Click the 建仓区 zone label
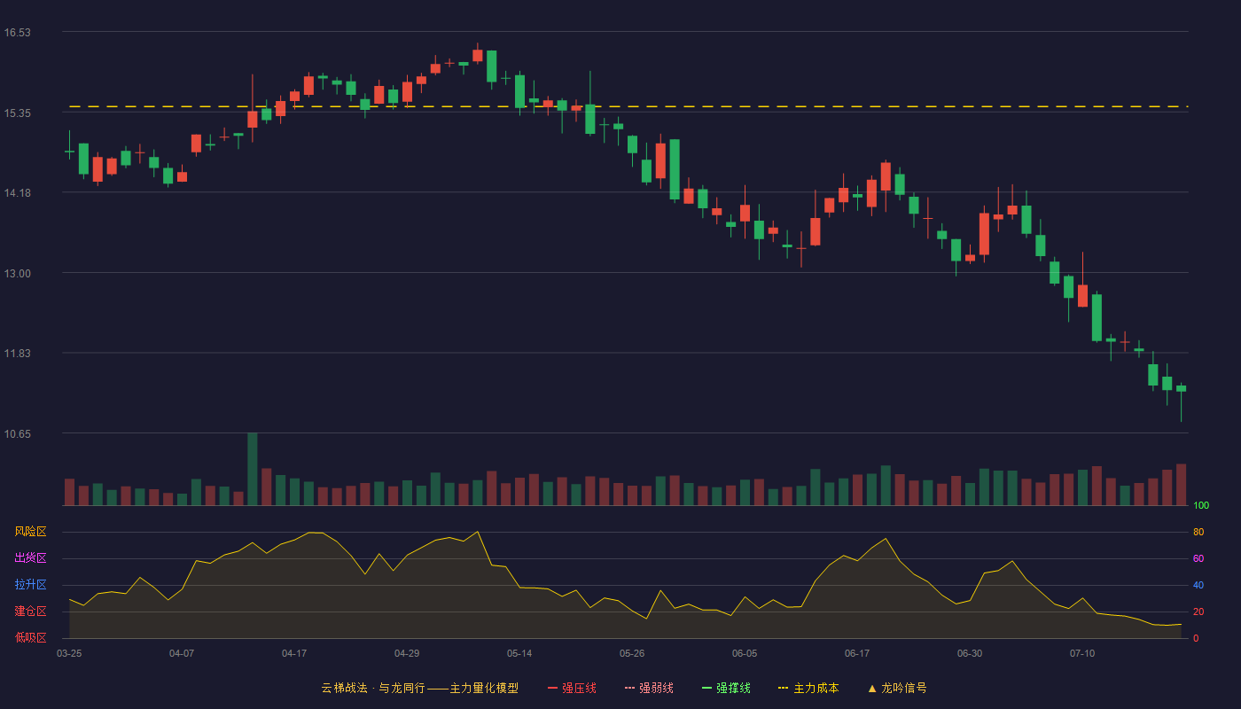 tap(30, 612)
